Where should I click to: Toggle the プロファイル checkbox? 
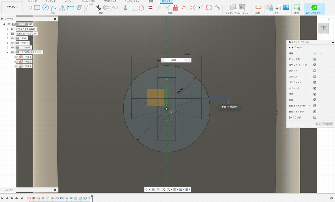click(314, 82)
